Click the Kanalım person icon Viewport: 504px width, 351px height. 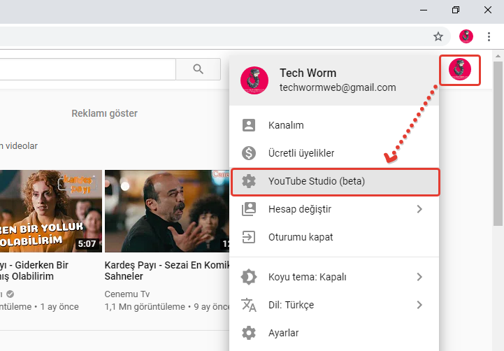coord(249,126)
